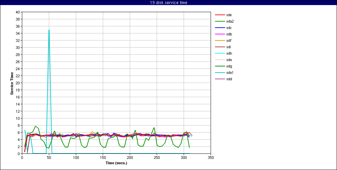Click the sdi dark red legend line

219,47
